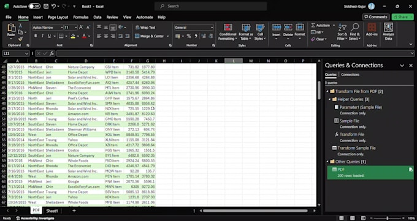417x221 pixels.
Task: Open Conditional Formatting
Action: (x=228, y=32)
